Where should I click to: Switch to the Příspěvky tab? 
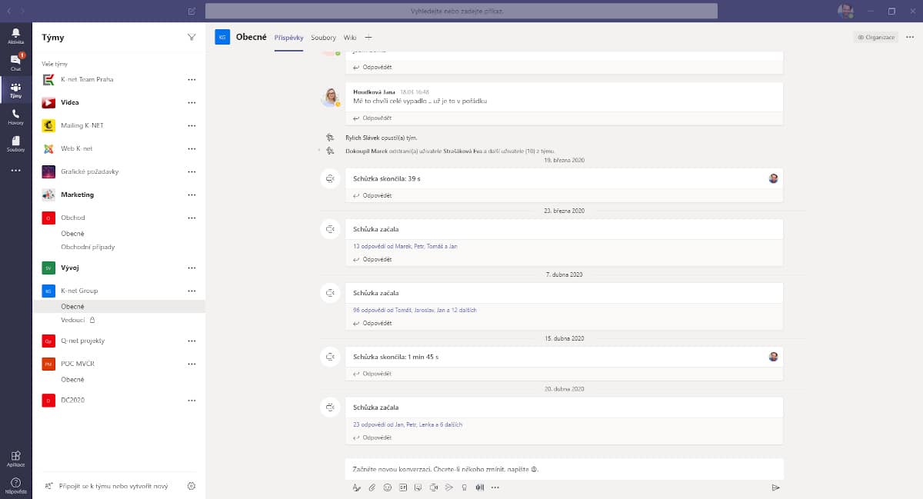(288, 37)
